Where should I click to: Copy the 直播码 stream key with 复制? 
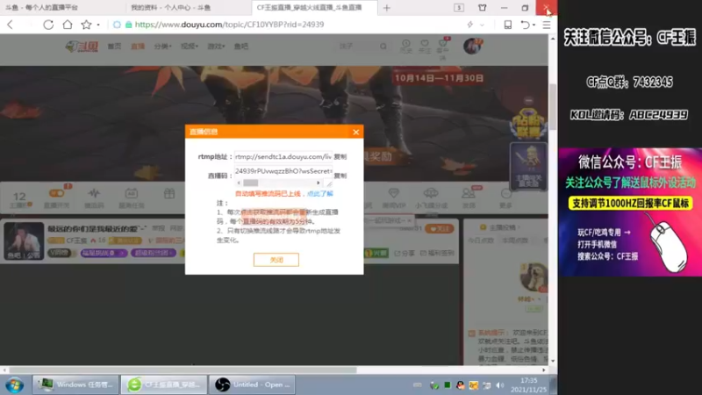tap(340, 176)
